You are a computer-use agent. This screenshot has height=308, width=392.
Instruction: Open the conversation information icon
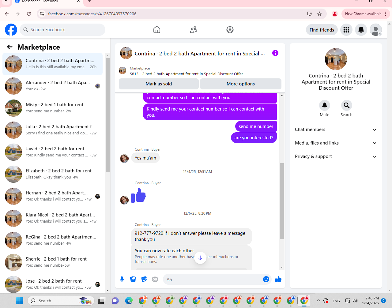[275, 53]
